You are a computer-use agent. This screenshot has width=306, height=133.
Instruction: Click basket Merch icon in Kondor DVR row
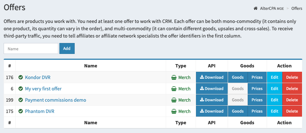point(174,78)
